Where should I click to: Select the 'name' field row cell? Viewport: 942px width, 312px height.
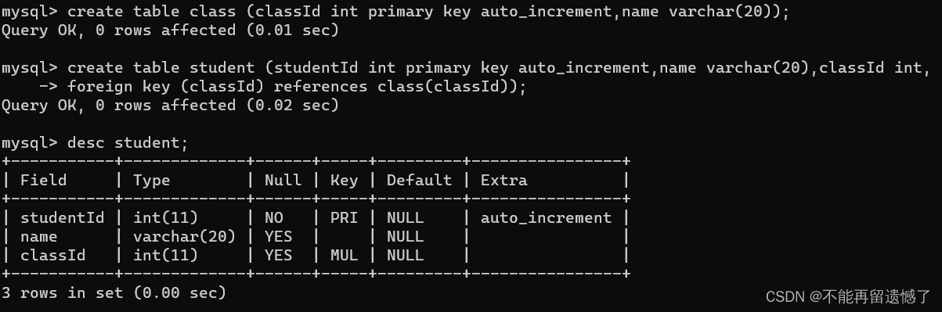click(39, 236)
